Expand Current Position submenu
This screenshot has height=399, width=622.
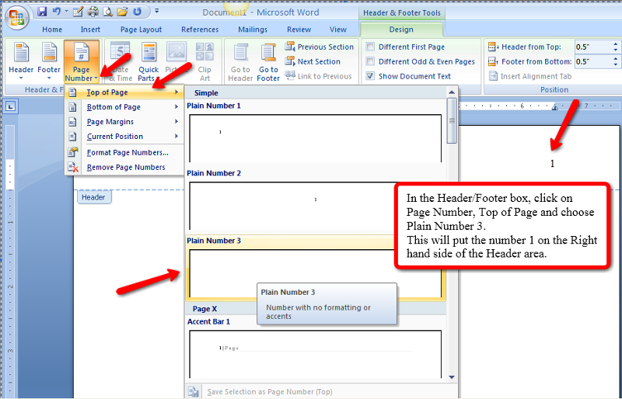pos(124,137)
